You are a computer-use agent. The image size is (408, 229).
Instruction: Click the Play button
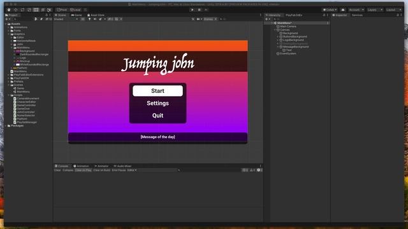pos(193,10)
